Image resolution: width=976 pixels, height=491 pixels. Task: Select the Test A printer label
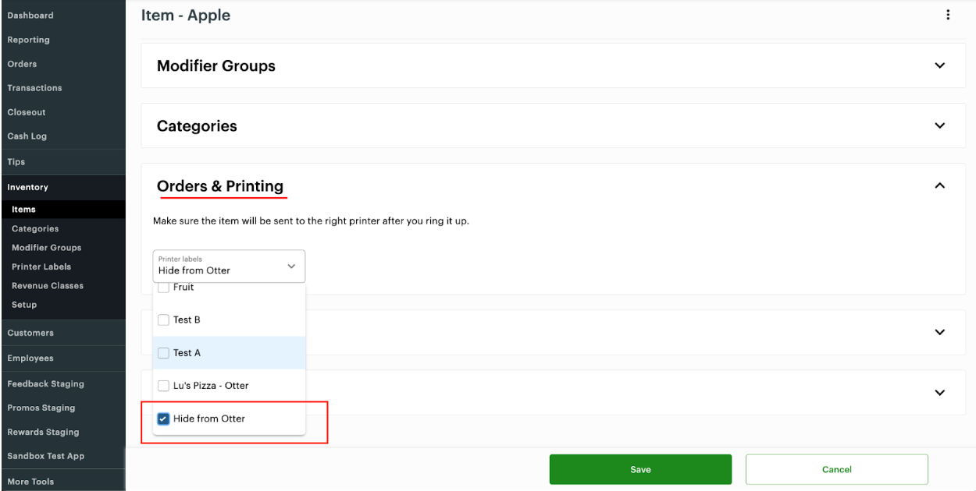pyautogui.click(x=163, y=352)
